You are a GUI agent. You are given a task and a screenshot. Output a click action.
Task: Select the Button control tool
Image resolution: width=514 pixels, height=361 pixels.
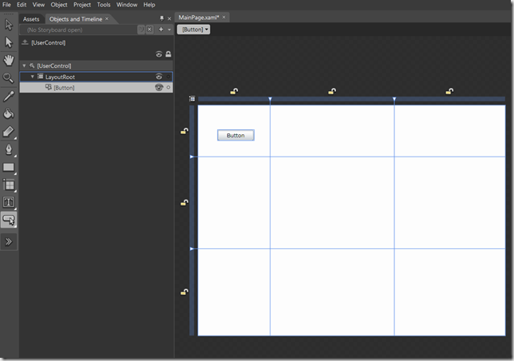(x=9, y=220)
